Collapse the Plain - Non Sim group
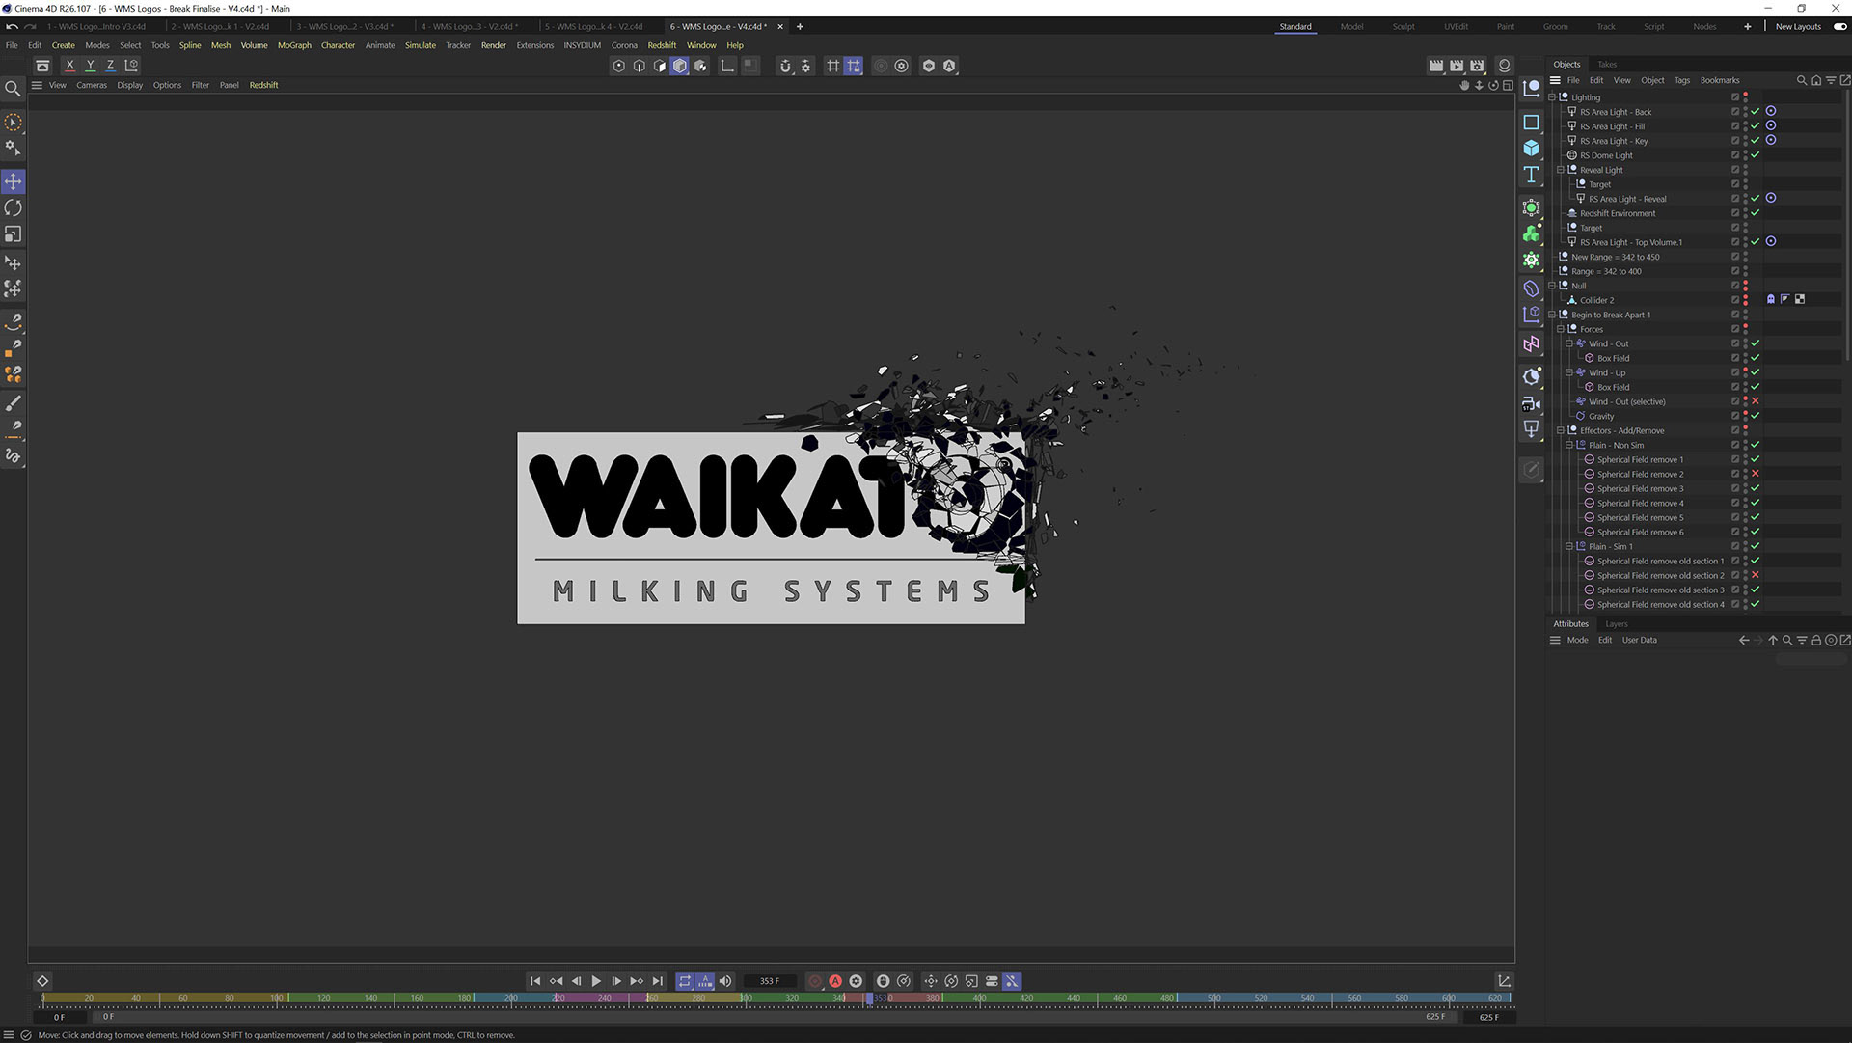Viewport: 1852px width, 1043px height. tap(1569, 445)
